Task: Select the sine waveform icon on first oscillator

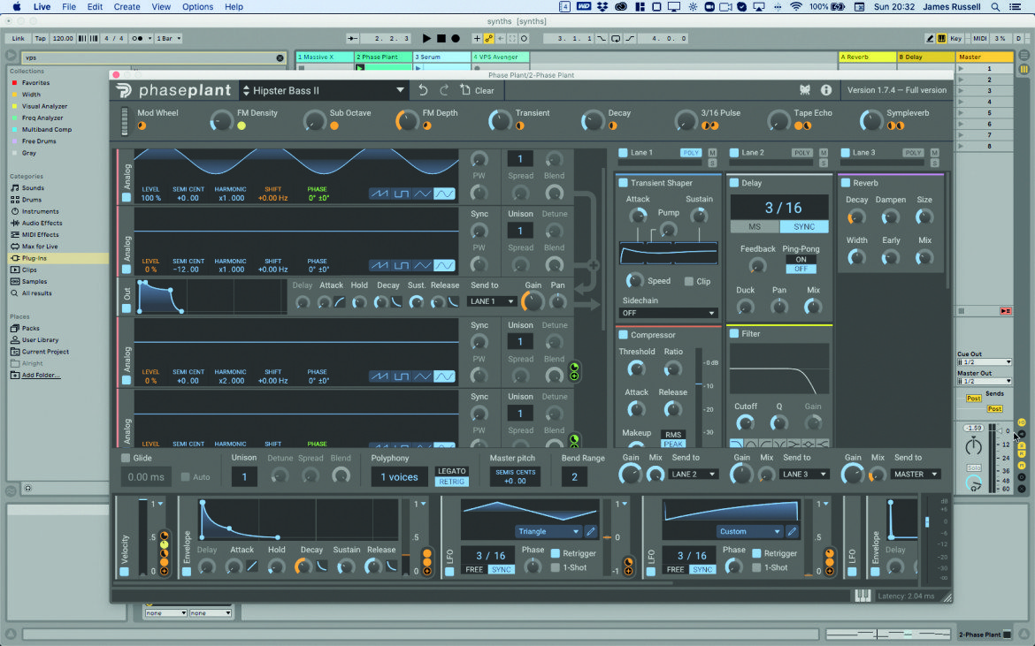Action: pyautogui.click(x=444, y=194)
